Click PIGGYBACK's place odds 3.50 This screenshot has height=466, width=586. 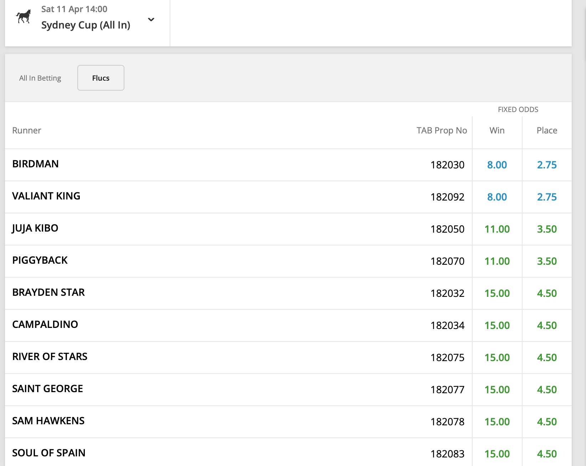pos(547,261)
